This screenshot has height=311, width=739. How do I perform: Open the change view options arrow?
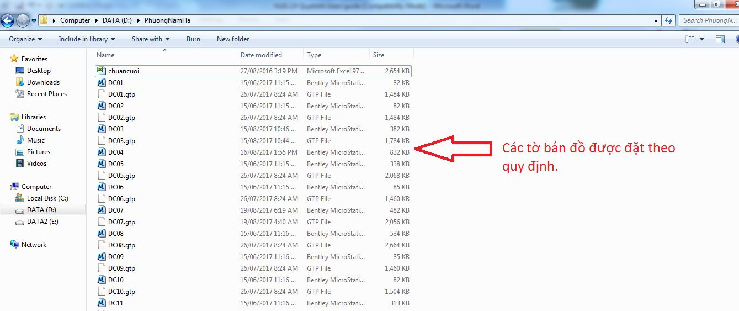tap(702, 39)
